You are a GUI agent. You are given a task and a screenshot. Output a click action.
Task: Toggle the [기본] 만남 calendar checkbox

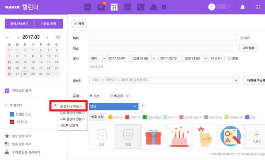tap(12, 114)
